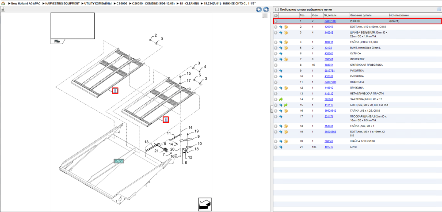Open part number link 410110

pyautogui.click(x=329, y=94)
